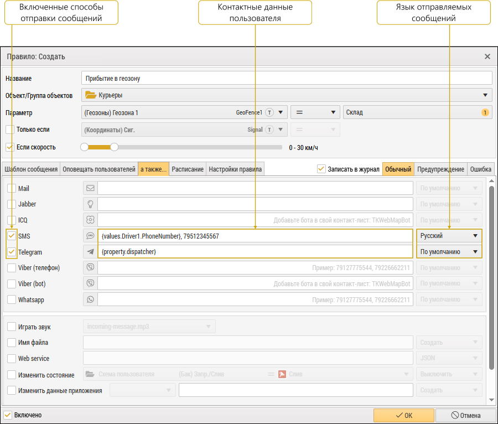Viewport: 498px width, 424px height.
Task: Disable the SMS checkbox
Action: point(12,236)
